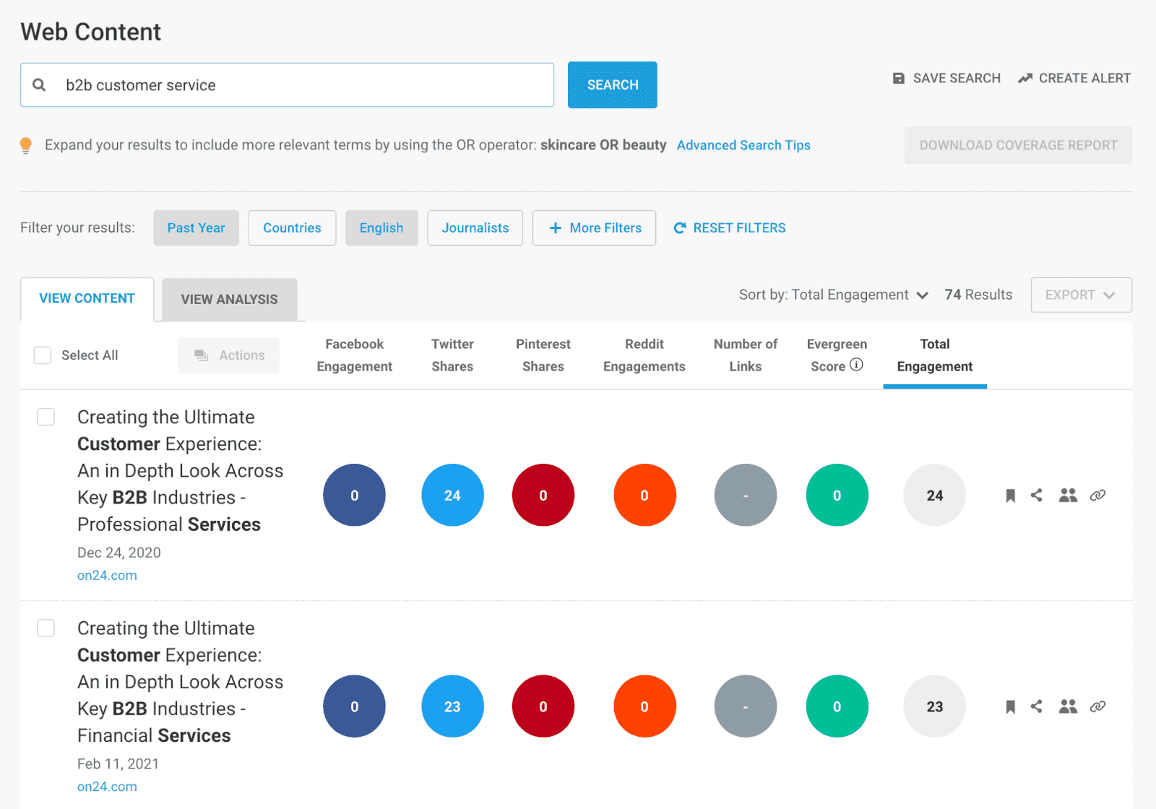Image resolution: width=1156 pixels, height=809 pixels.
Task: Switch to the View Analysis tab
Action: click(x=229, y=299)
